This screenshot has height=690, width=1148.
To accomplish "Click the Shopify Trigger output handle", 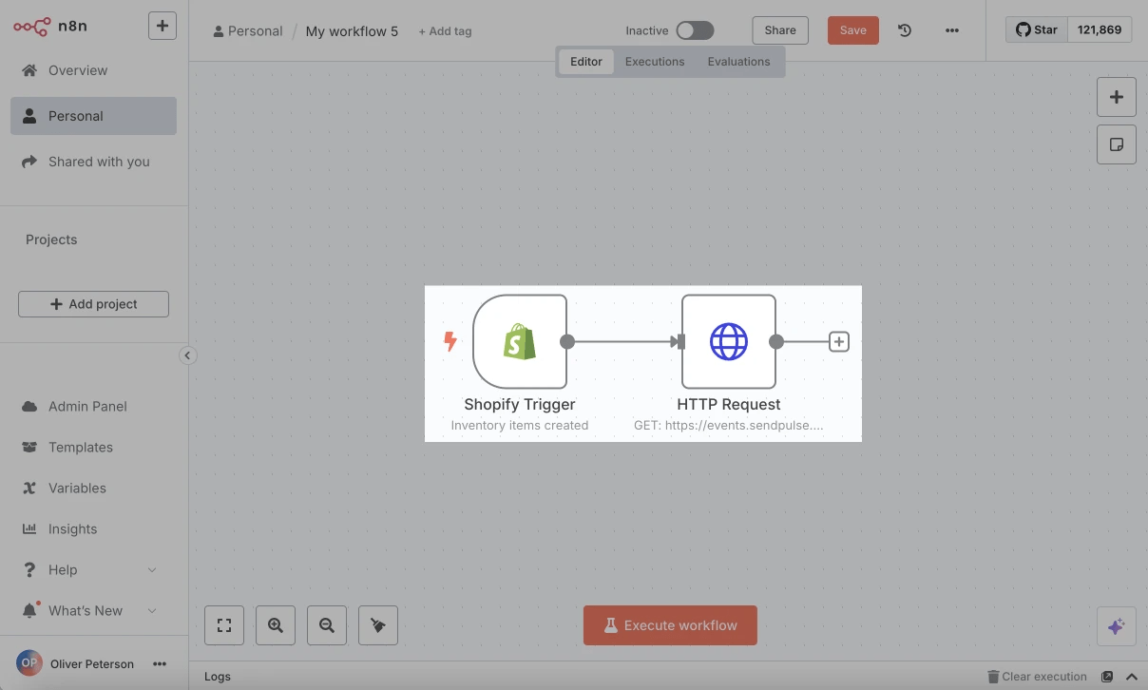I will click(x=567, y=341).
